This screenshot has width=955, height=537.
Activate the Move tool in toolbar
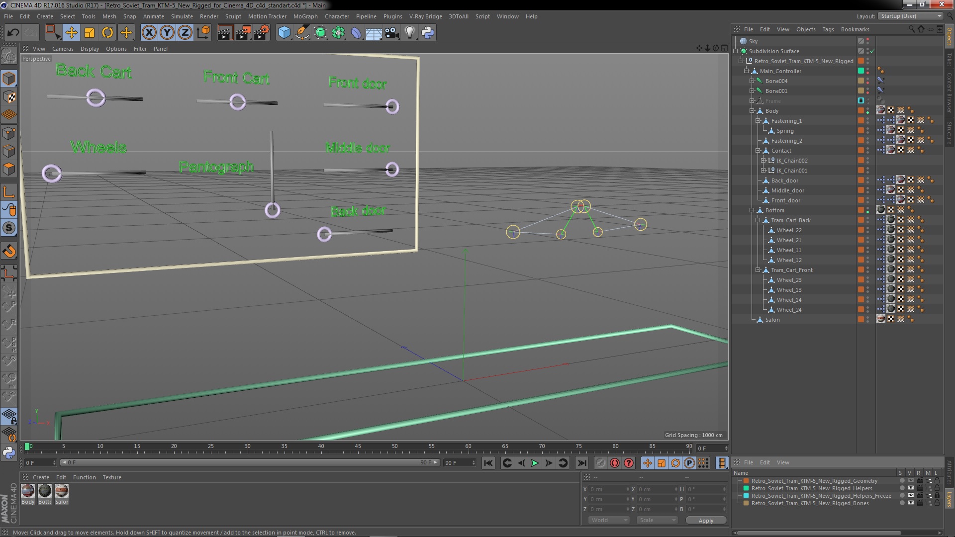pos(71,33)
